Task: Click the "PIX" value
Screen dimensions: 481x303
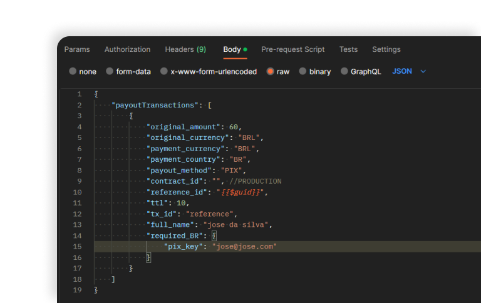Action: pyautogui.click(x=232, y=171)
